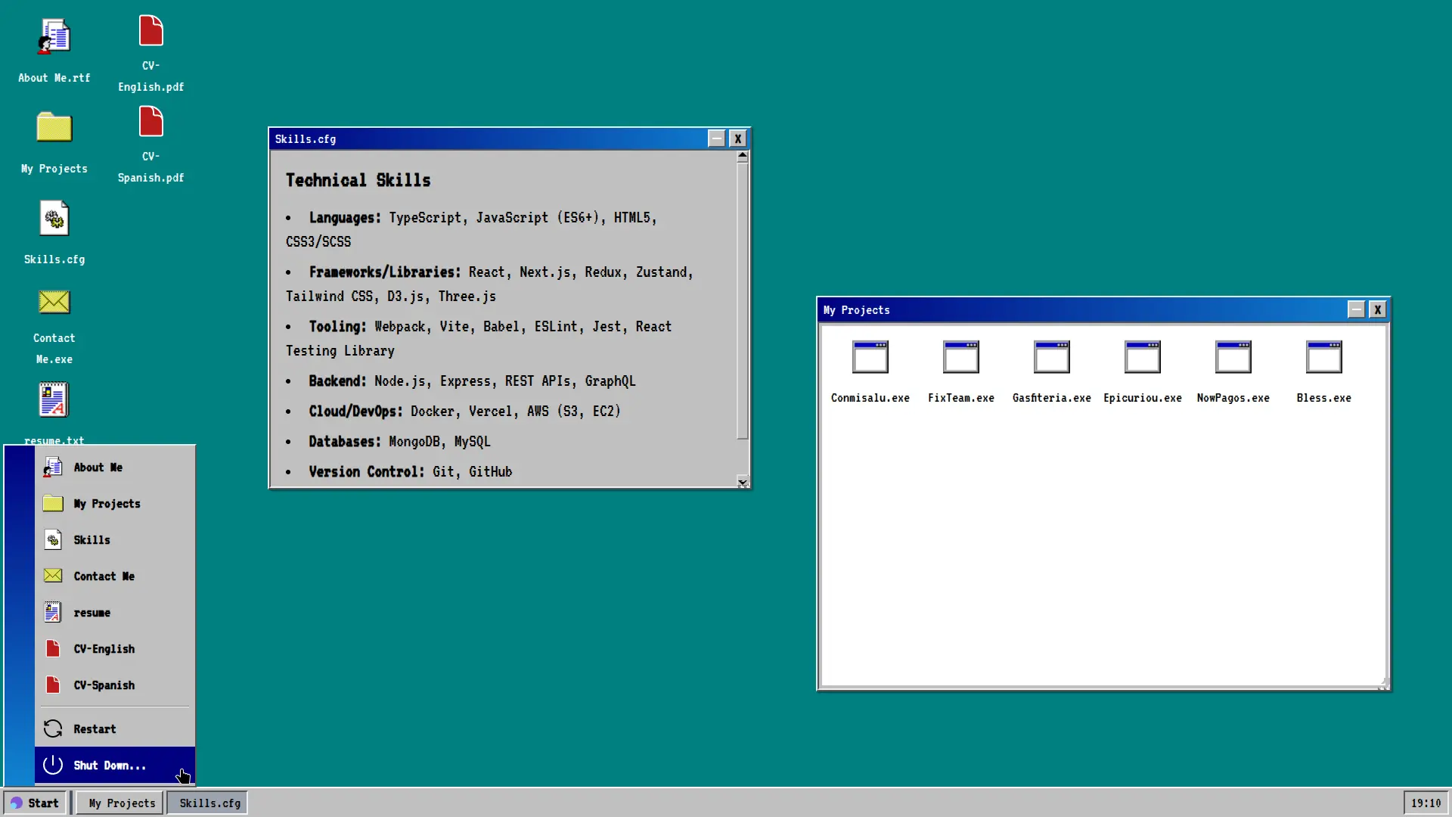
Task: Launch FixTeam.exe project icon
Action: click(x=960, y=358)
